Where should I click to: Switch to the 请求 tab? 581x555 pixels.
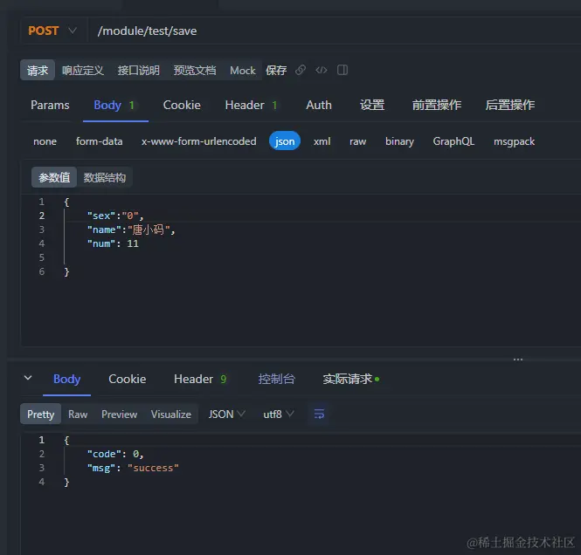pyautogui.click(x=38, y=71)
